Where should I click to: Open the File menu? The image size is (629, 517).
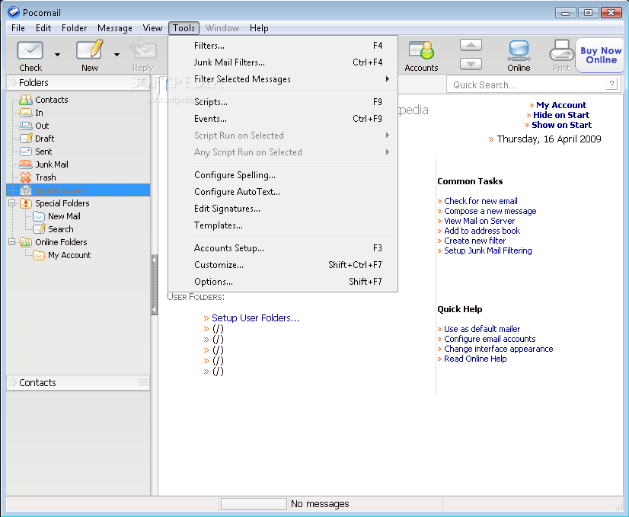(18, 28)
